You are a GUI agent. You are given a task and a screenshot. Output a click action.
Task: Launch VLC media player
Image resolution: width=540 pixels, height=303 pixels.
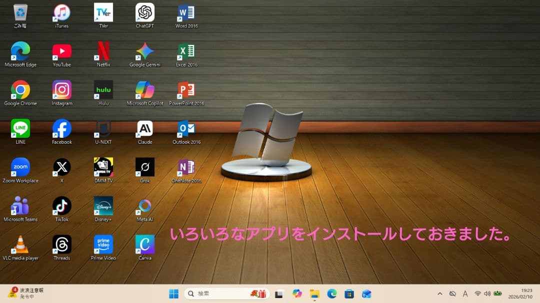[x=20, y=244]
